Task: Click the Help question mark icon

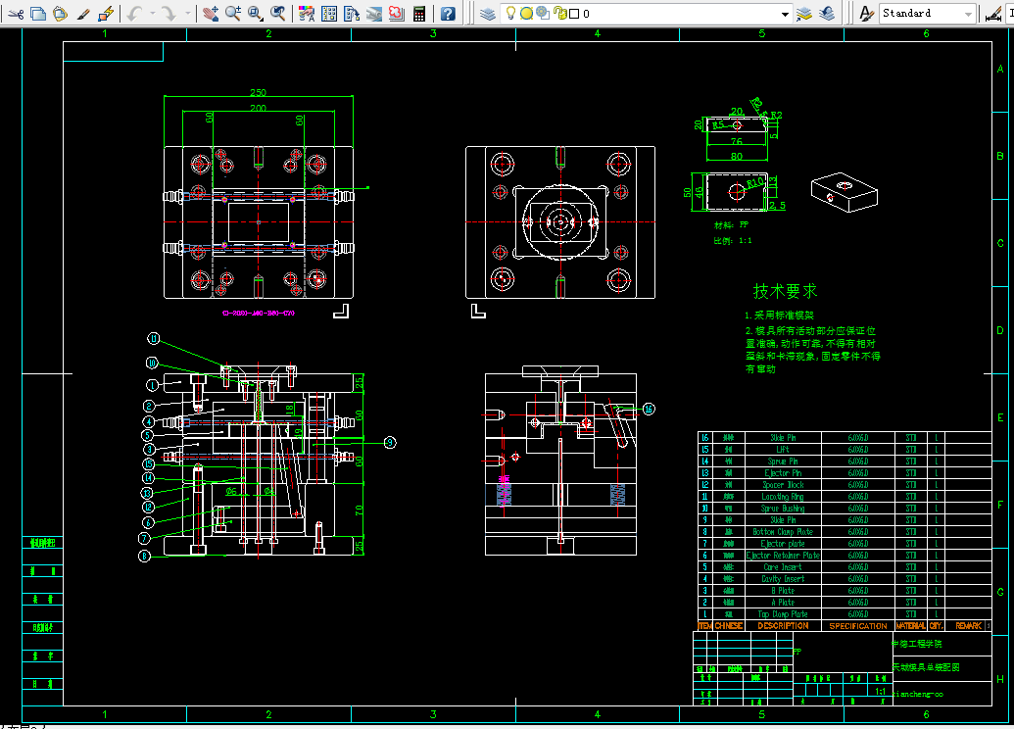Action: (x=448, y=13)
